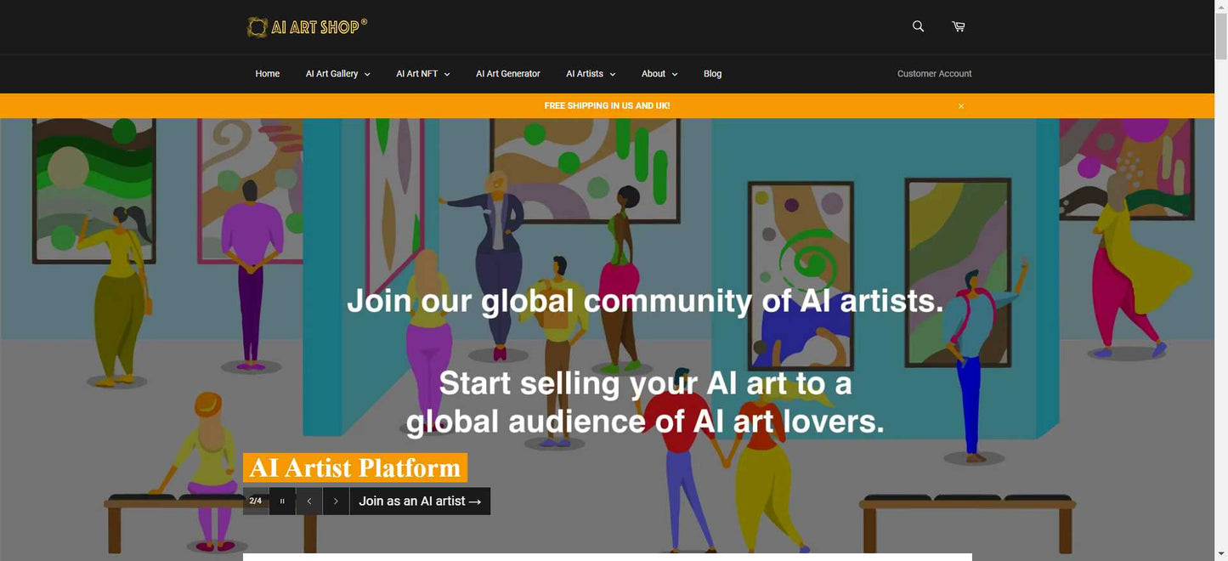Click Join as an AI artist button

[x=420, y=501]
